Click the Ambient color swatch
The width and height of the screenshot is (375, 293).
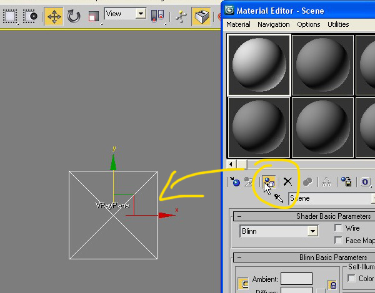pyautogui.click(x=296, y=279)
